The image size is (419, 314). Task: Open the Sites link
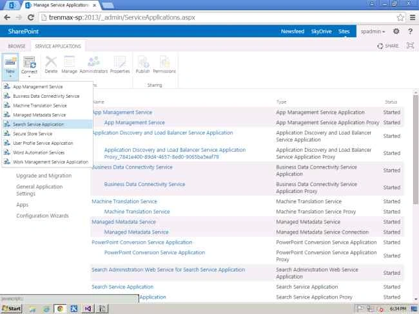coord(344,32)
